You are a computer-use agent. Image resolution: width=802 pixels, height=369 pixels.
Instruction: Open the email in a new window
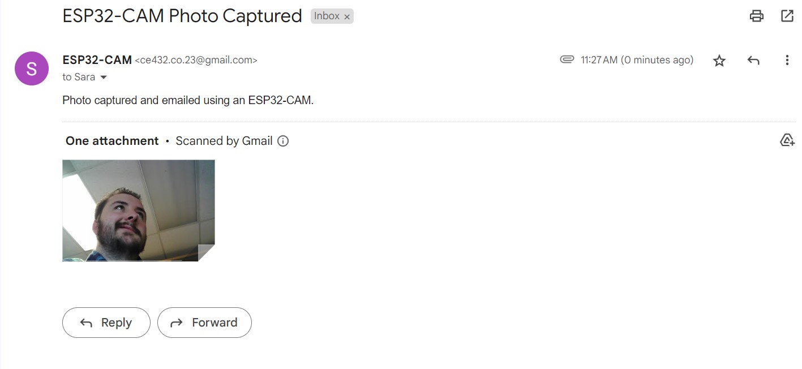pos(787,16)
